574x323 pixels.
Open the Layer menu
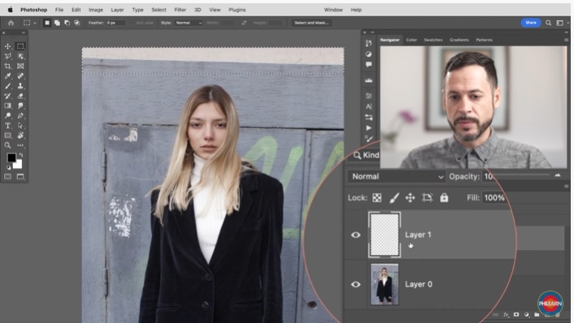pos(117,10)
